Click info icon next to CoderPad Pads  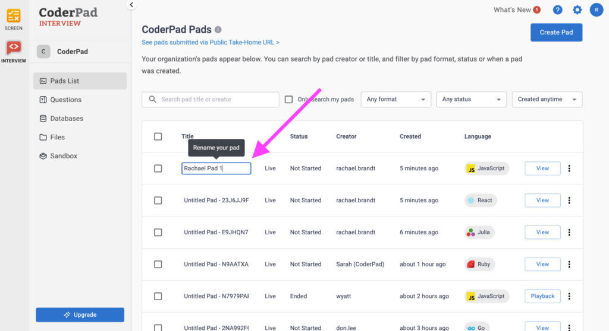[x=218, y=30]
